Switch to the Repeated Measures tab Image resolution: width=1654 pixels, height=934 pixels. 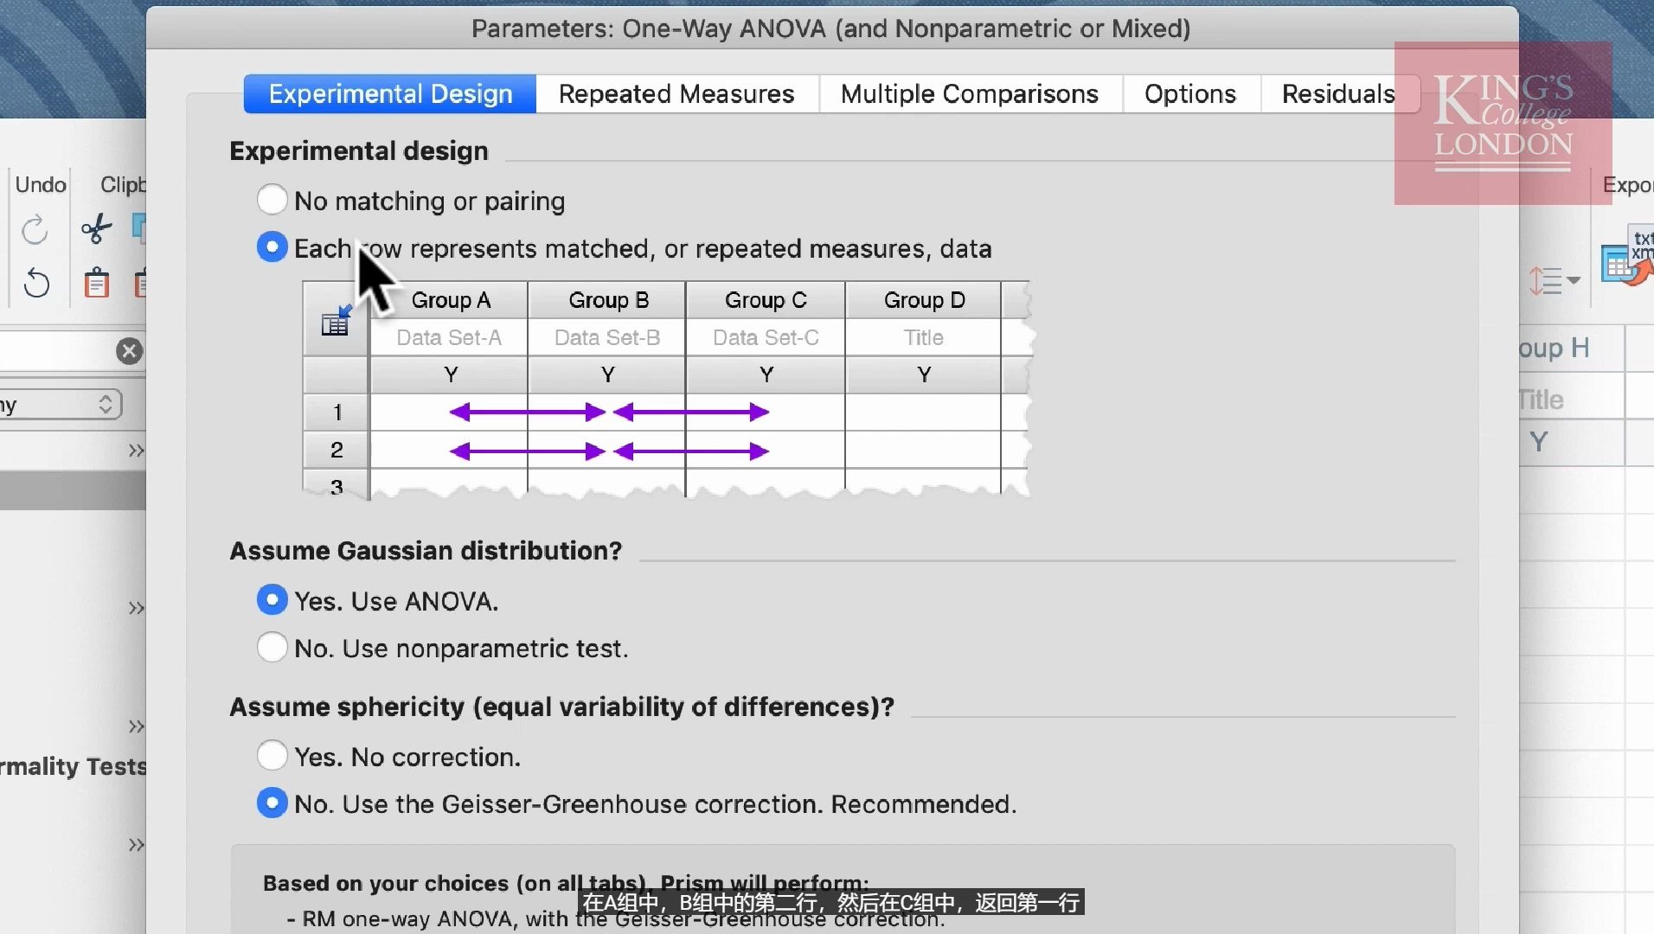tap(676, 93)
